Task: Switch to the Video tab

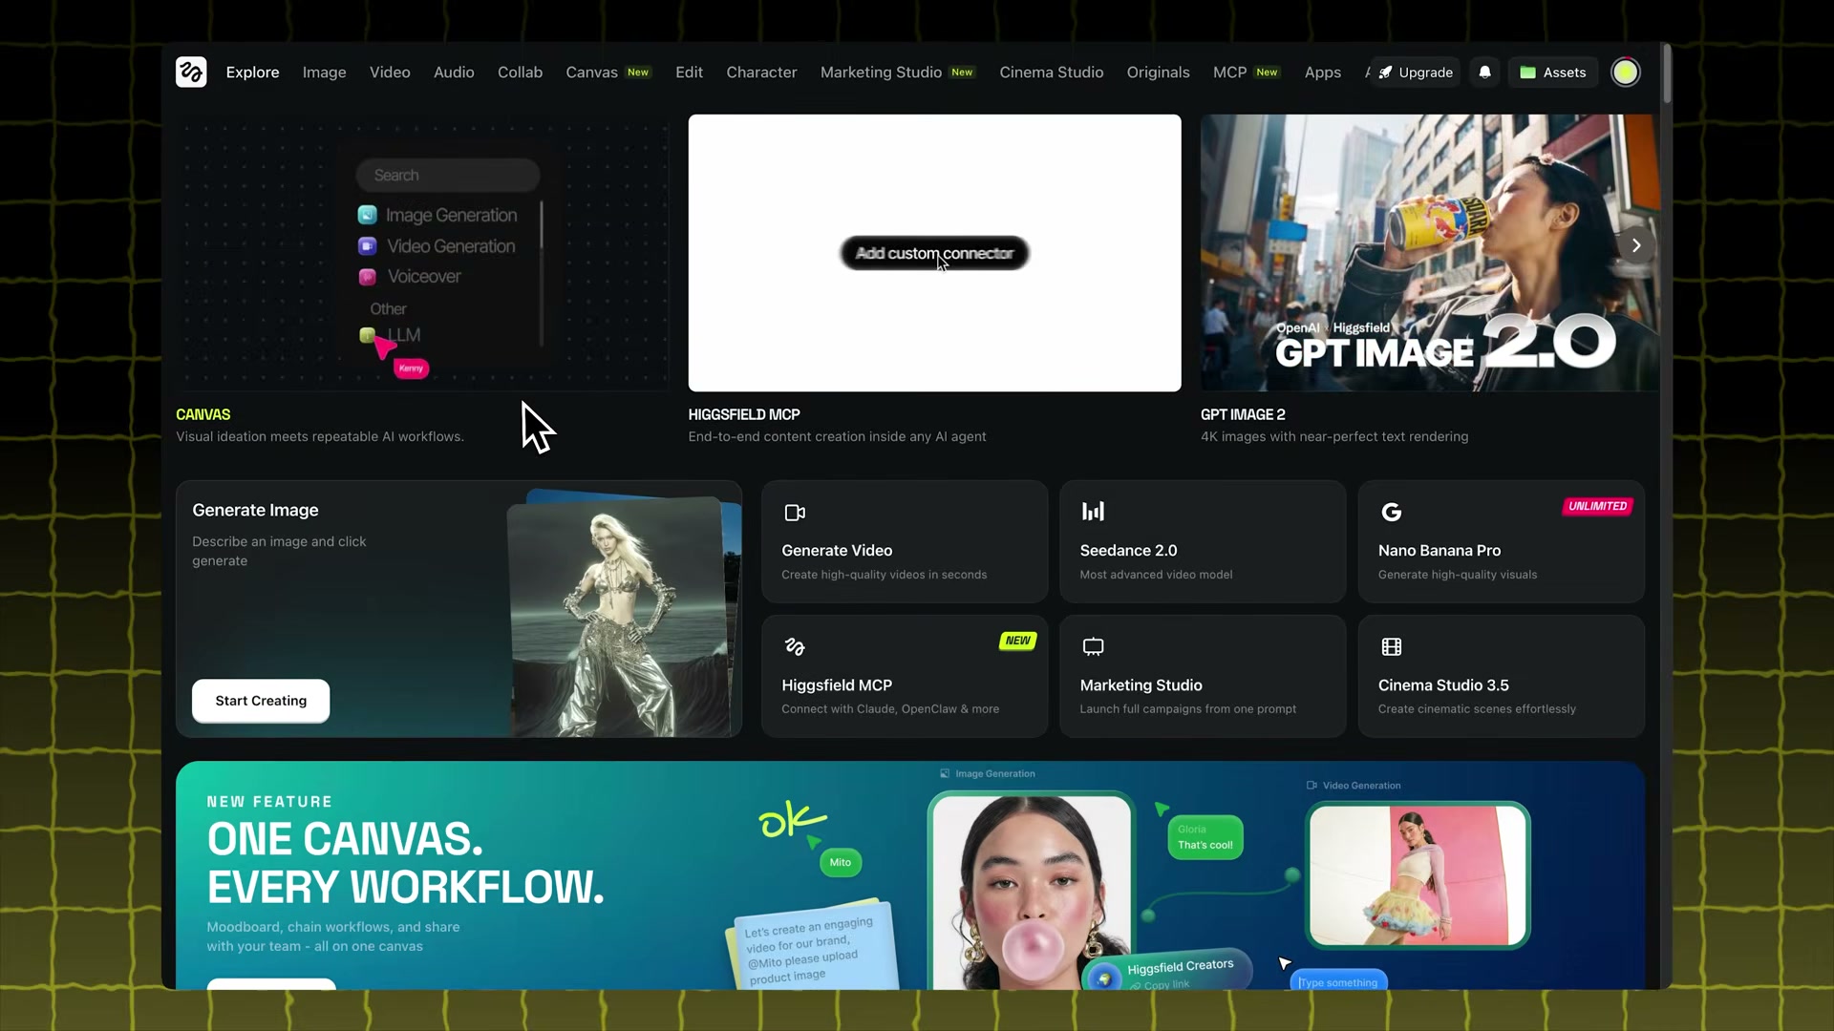Action: 390,73
